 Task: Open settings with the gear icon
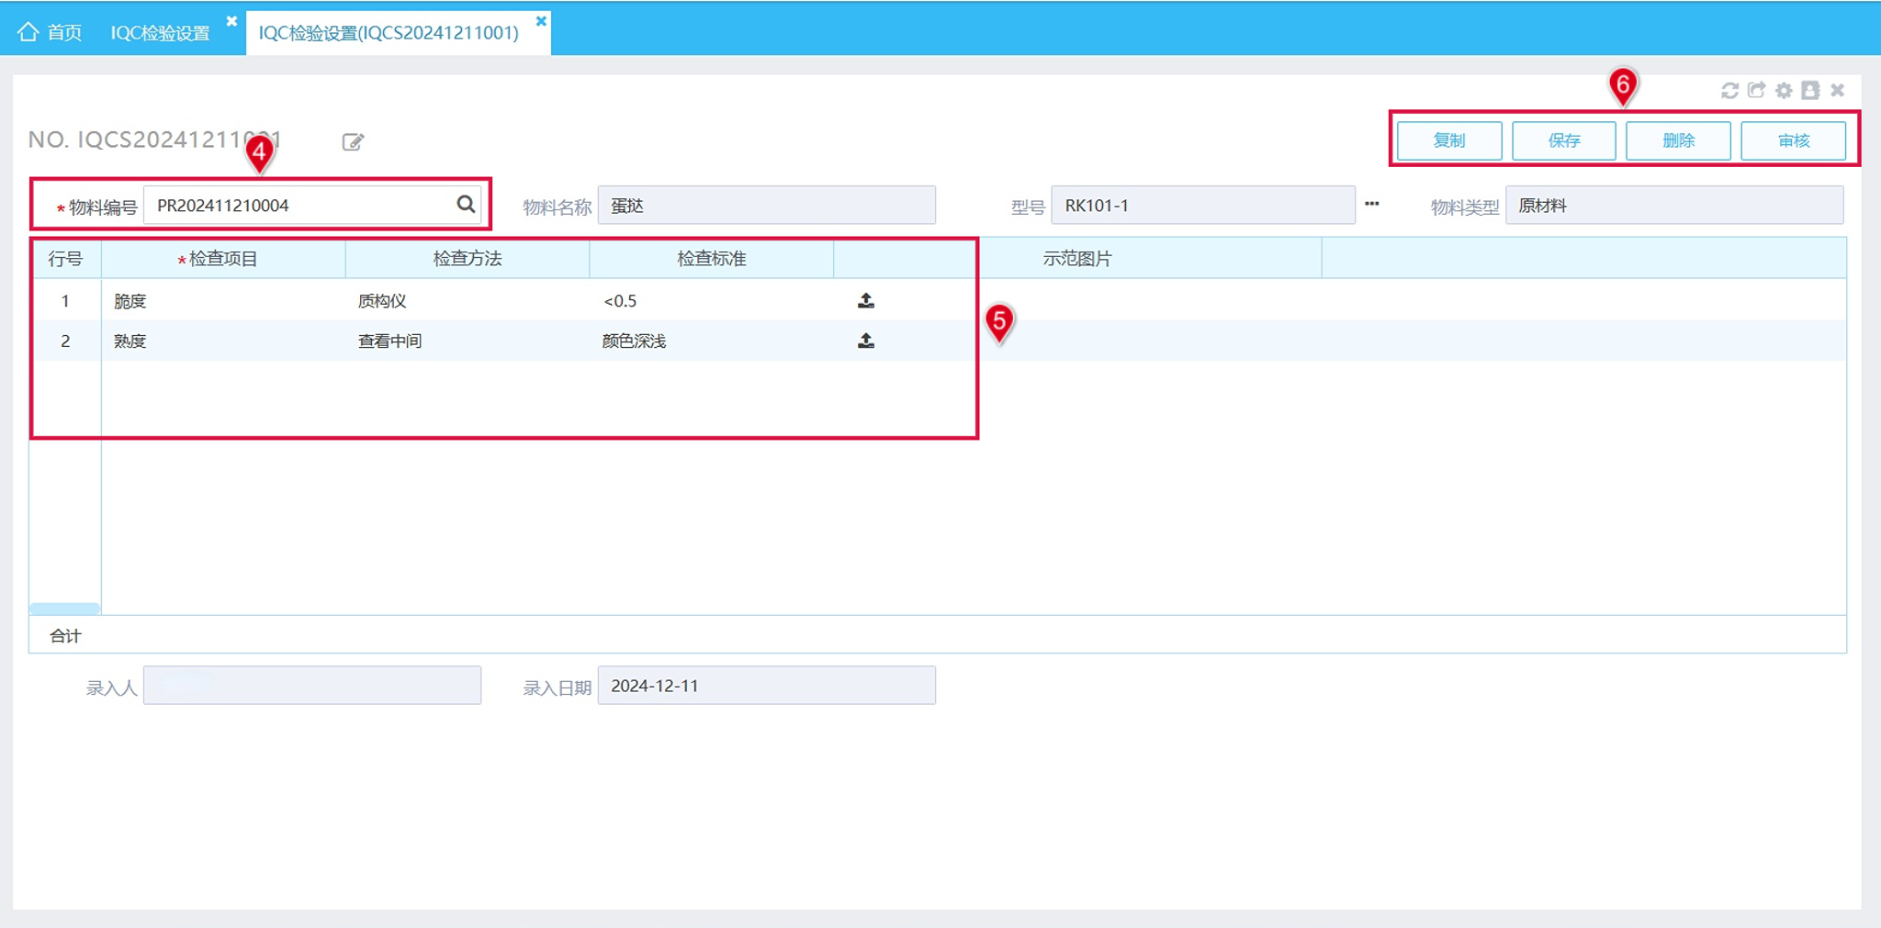1784,90
